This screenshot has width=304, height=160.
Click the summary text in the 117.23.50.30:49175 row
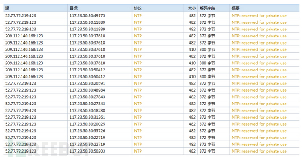click(259, 16)
